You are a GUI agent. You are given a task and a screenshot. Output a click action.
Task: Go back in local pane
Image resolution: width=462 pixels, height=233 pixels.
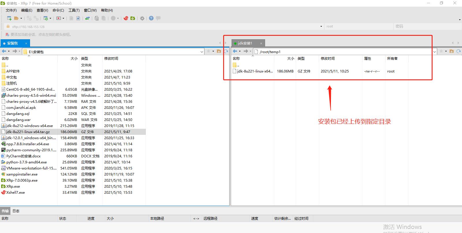pos(4,51)
